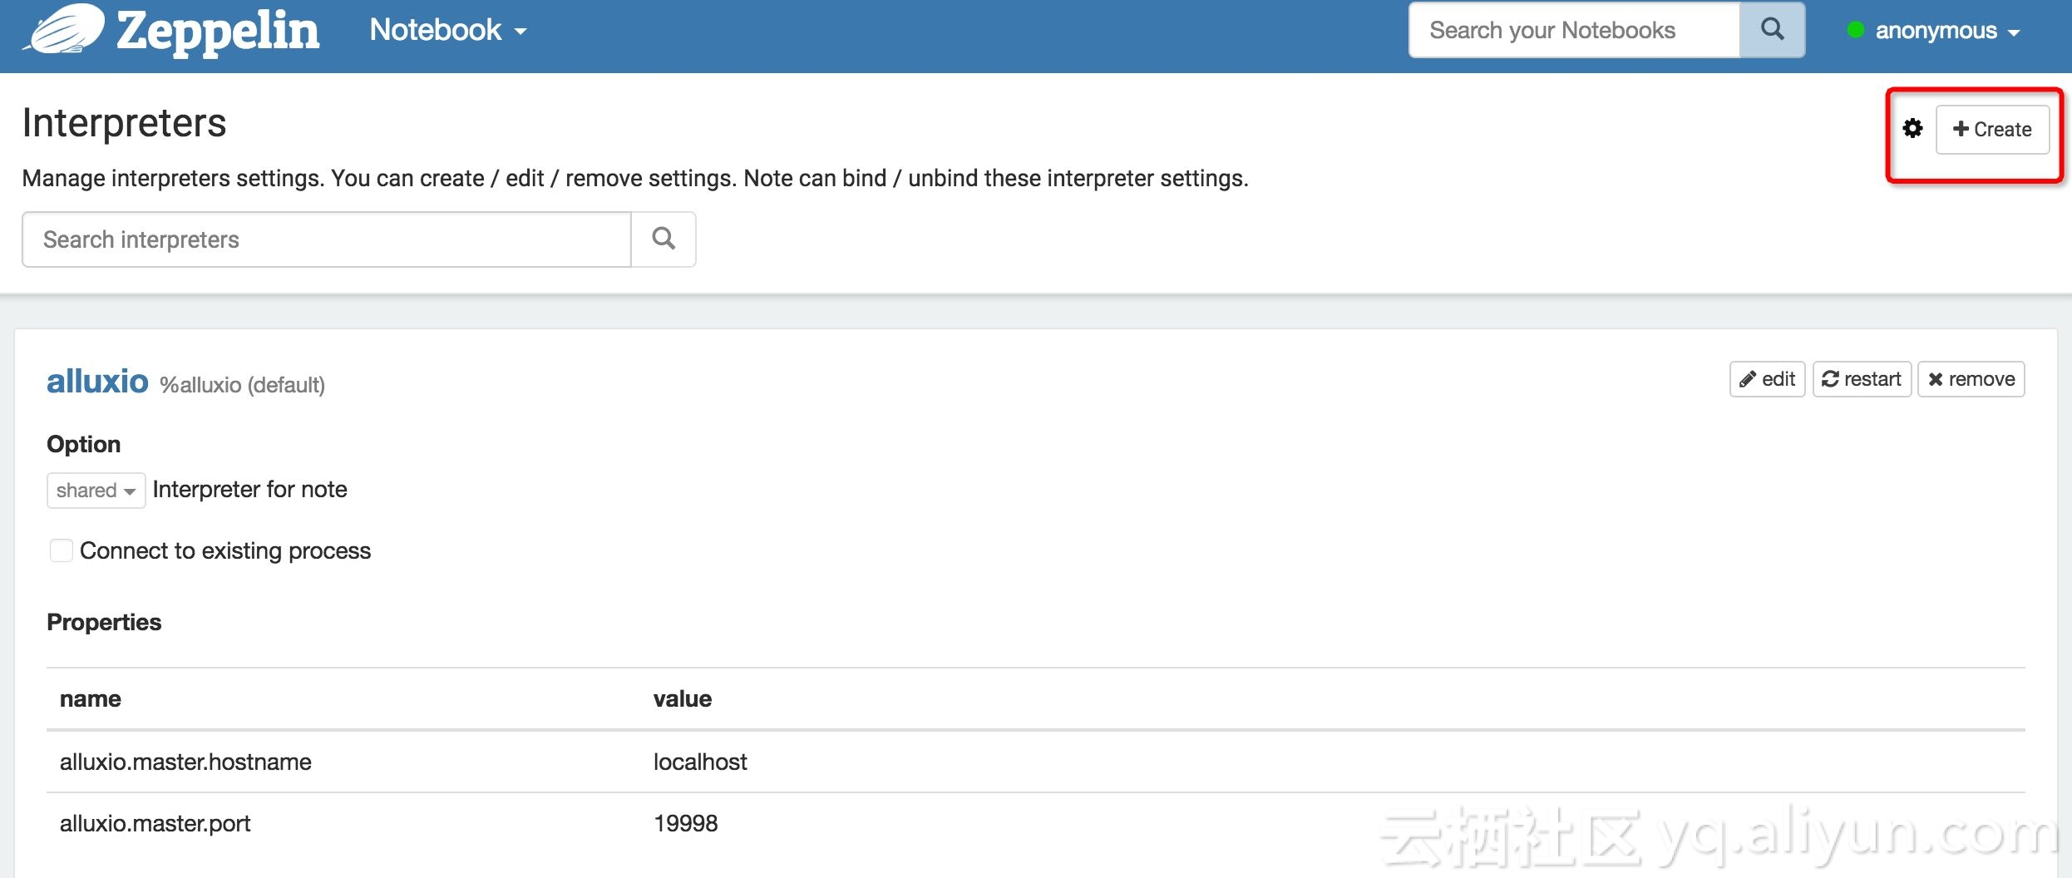Click the value column header

[683, 699]
